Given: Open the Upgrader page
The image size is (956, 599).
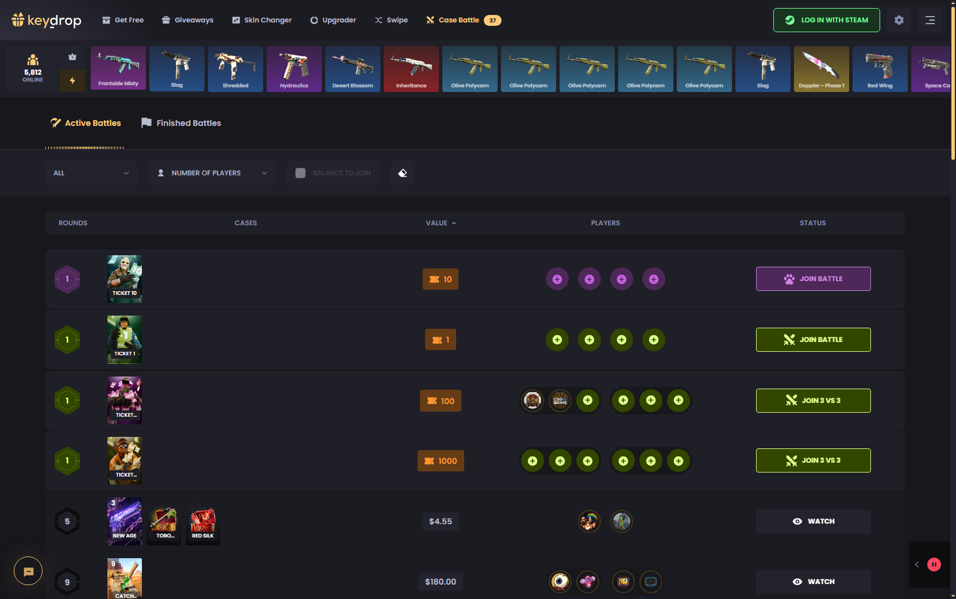Looking at the screenshot, I should click(333, 20).
